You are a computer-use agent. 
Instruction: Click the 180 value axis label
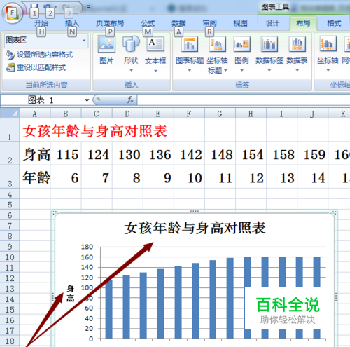87,247
